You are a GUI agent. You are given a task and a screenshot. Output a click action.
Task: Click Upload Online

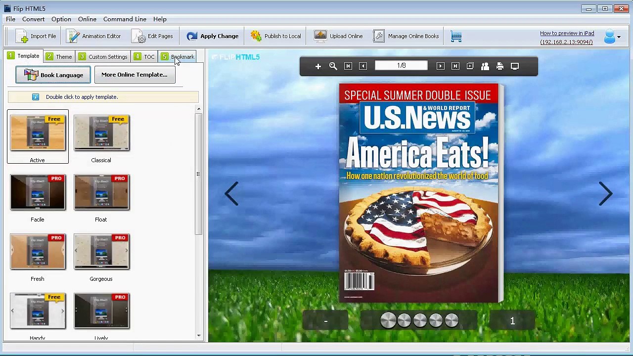pos(339,36)
